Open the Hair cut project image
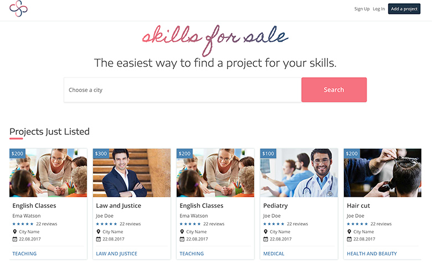This screenshot has height=266, width=432. point(382,173)
